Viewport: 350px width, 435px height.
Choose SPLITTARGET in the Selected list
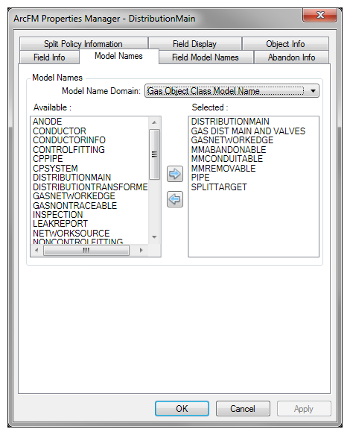coord(219,187)
